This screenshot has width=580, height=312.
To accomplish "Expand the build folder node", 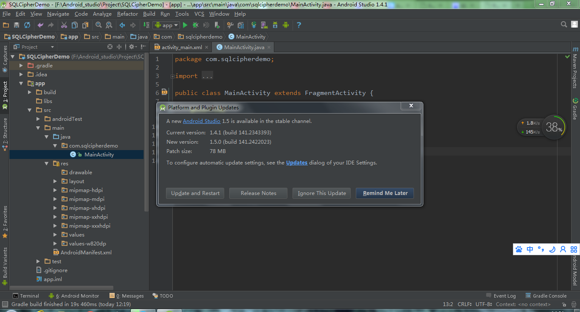I will pos(30,92).
